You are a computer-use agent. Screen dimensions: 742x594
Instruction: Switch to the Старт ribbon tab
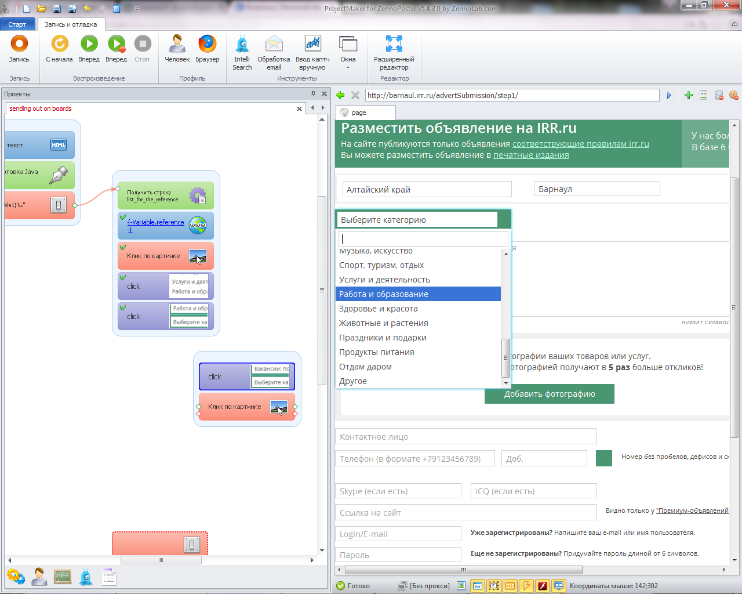(17, 24)
